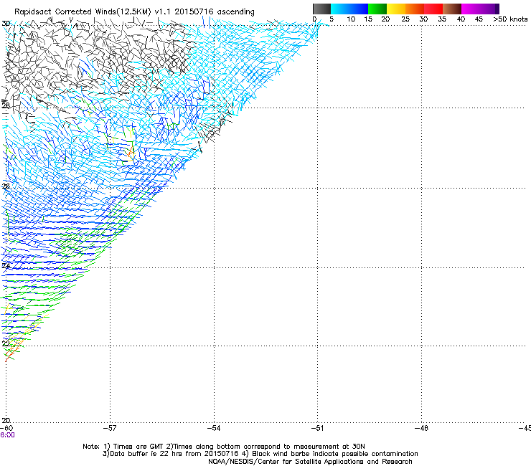This screenshot has width=531, height=466.
Task: Click the latitude label '30' at the top left
Action: (6, 24)
